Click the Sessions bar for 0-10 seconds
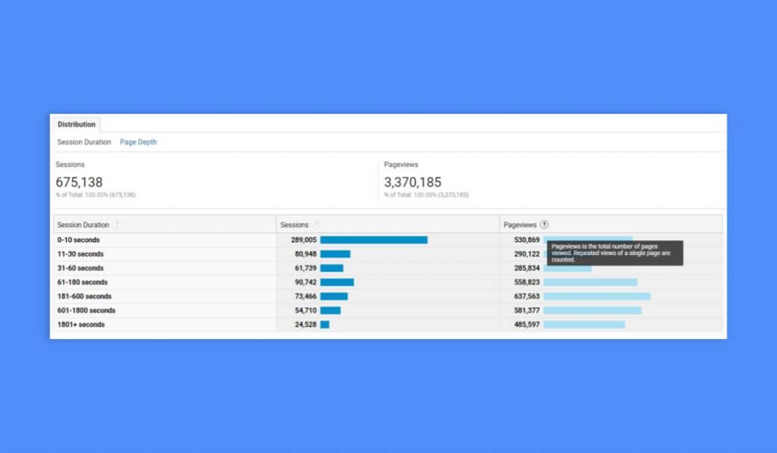Viewport: 777px width, 453px height. coord(372,240)
